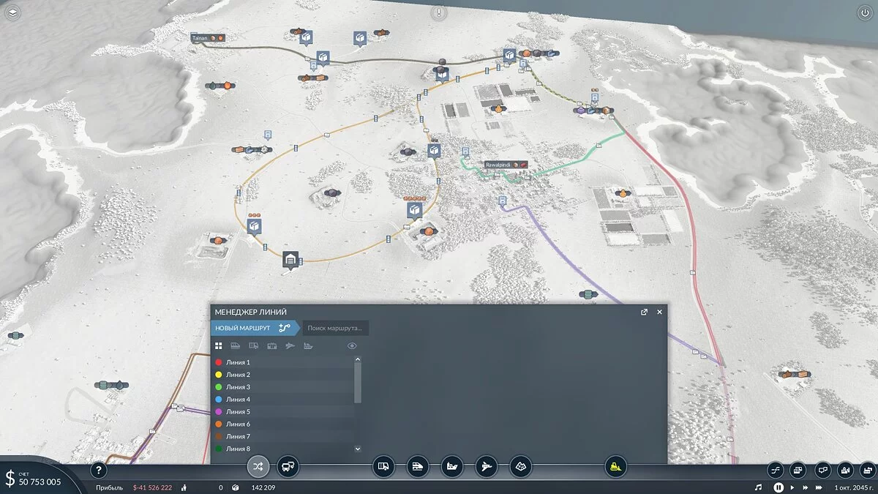This screenshot has width=878, height=494.
Task: Click the yellow color dot of Линия 2
Action: point(218,375)
